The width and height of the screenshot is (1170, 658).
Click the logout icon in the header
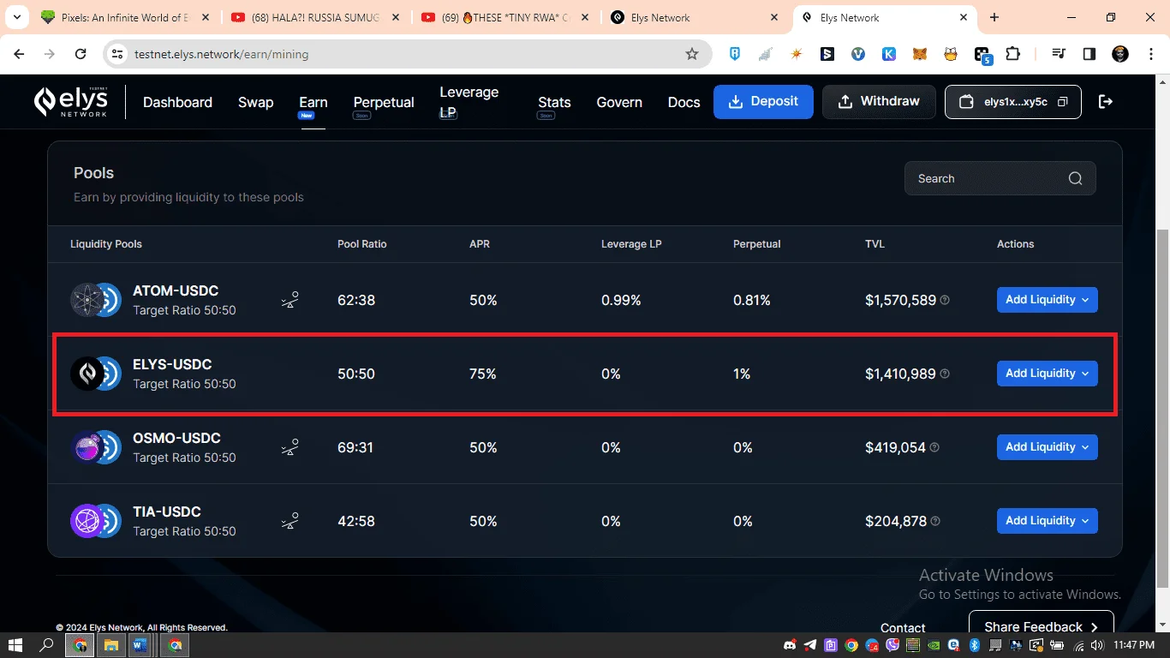pyautogui.click(x=1106, y=102)
